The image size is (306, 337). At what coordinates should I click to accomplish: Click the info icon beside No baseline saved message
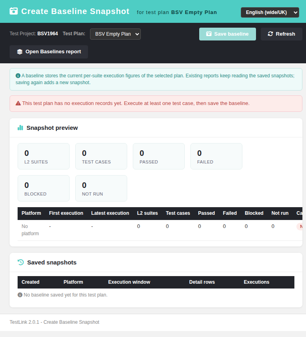point(20,295)
